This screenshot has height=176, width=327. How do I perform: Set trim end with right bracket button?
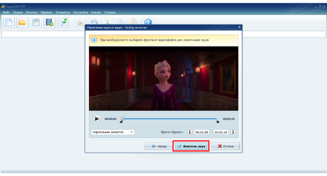pos(233,132)
